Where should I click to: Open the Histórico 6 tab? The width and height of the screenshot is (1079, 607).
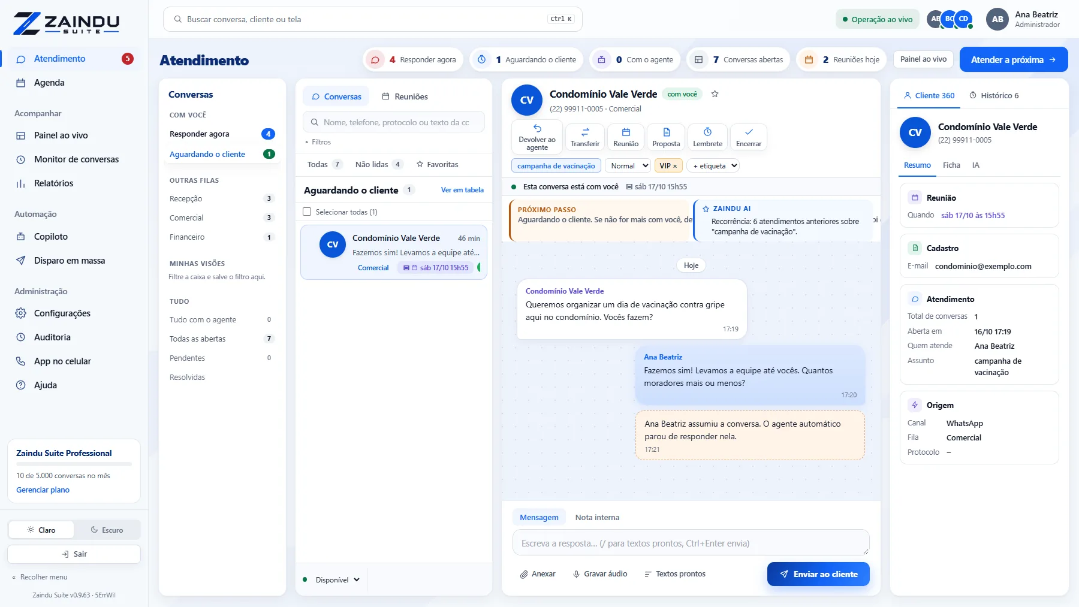[x=994, y=95]
